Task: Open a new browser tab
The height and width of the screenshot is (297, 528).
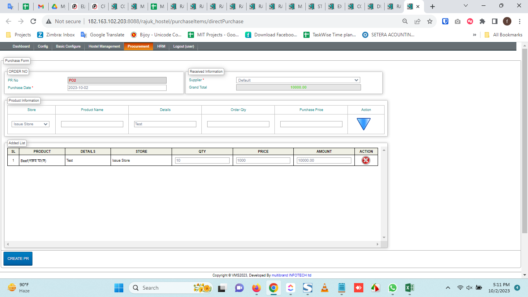Action: pos(433,7)
